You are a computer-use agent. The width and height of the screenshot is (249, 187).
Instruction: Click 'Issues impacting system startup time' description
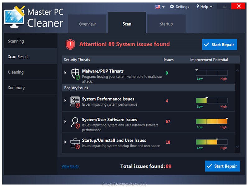pos(121,146)
